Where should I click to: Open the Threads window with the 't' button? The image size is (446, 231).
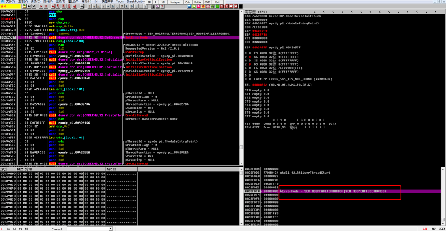click(x=103, y=6)
